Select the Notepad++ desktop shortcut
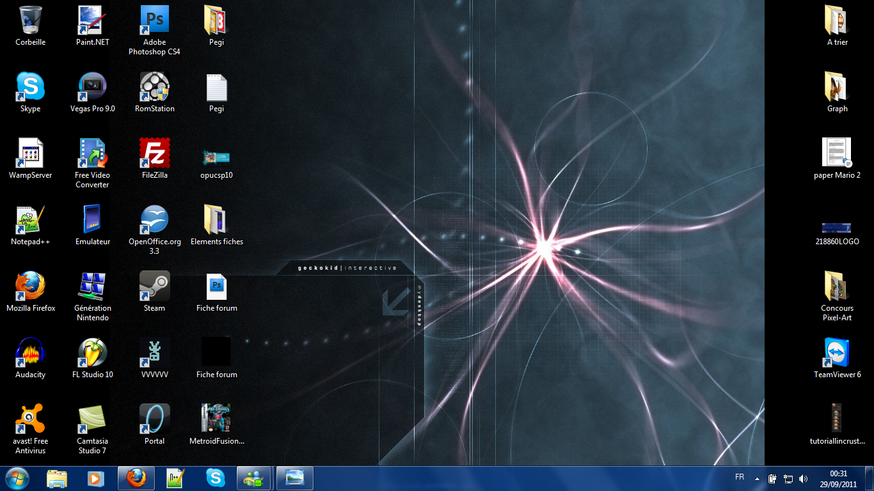 click(30, 220)
